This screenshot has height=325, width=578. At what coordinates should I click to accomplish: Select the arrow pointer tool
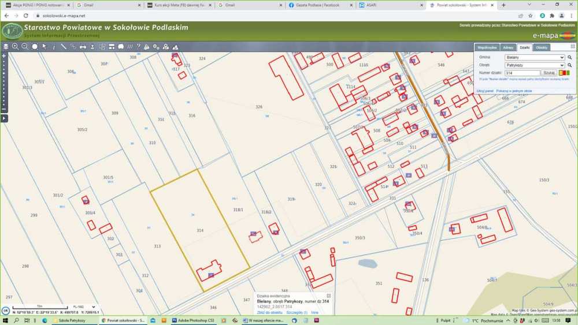(x=45, y=47)
